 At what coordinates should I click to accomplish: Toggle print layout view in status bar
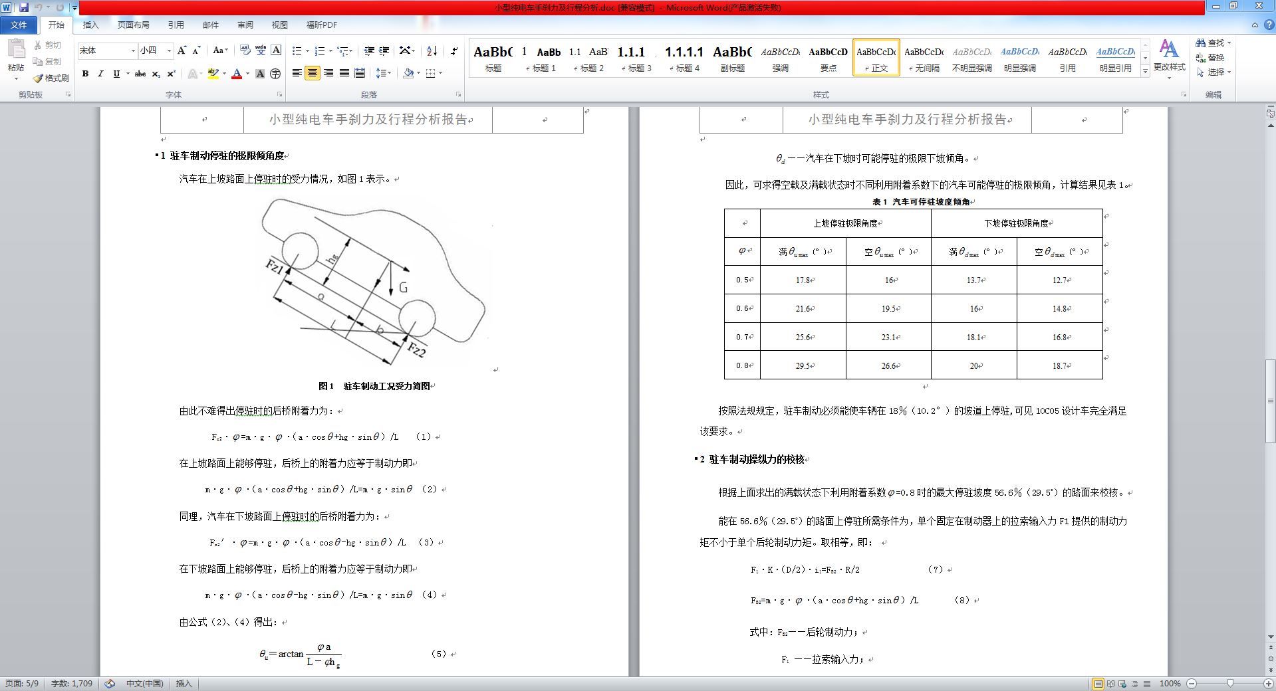1098,684
